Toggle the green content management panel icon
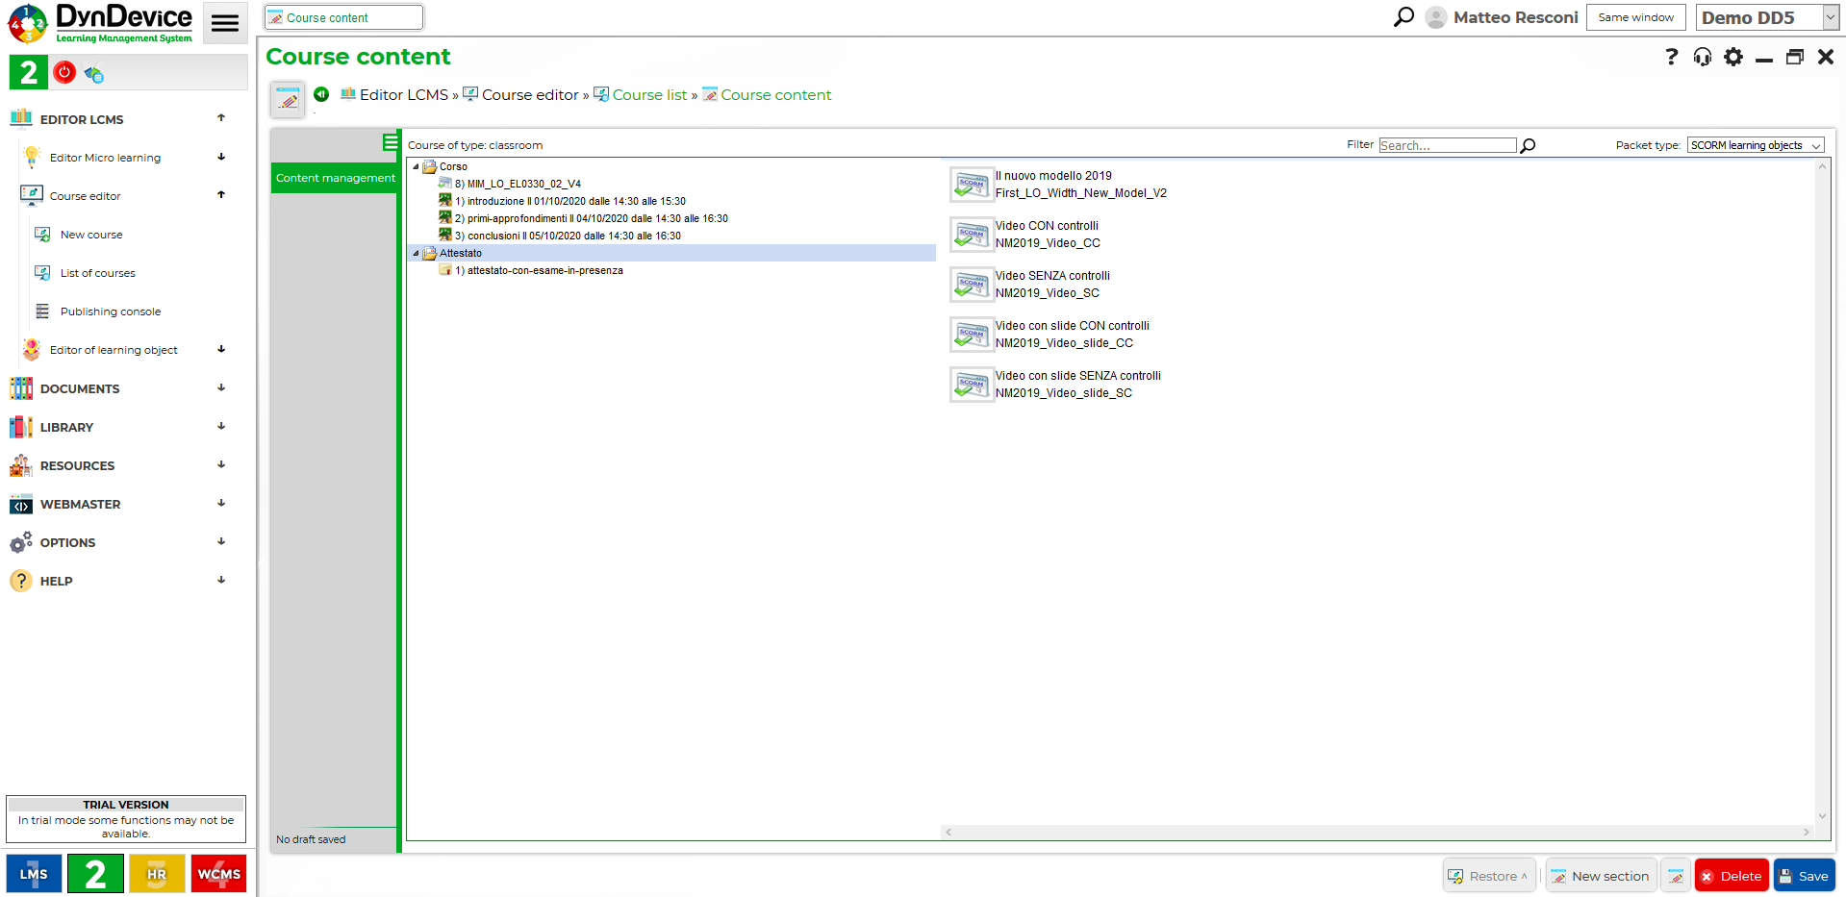Screen dimensions: 1846x897 [x=390, y=143]
